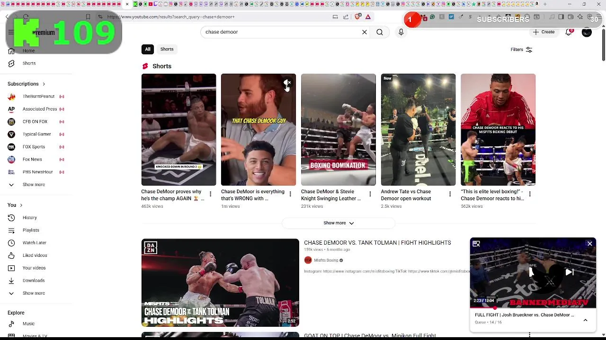Screen dimensions: 606x340
Task: Open Your videos in the sidebar
Action: point(34,268)
